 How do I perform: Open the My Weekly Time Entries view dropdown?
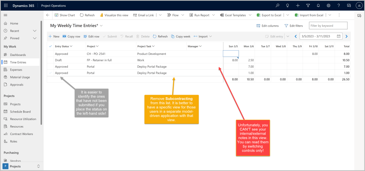pyautogui.click(x=101, y=26)
